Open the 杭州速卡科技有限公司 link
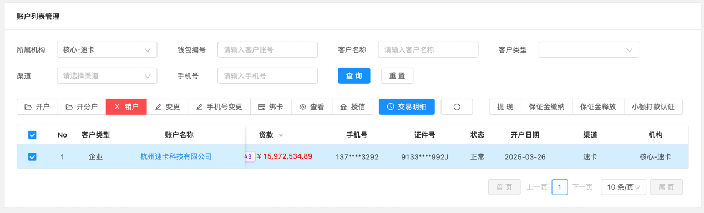The height and width of the screenshot is (213, 704). (176, 157)
